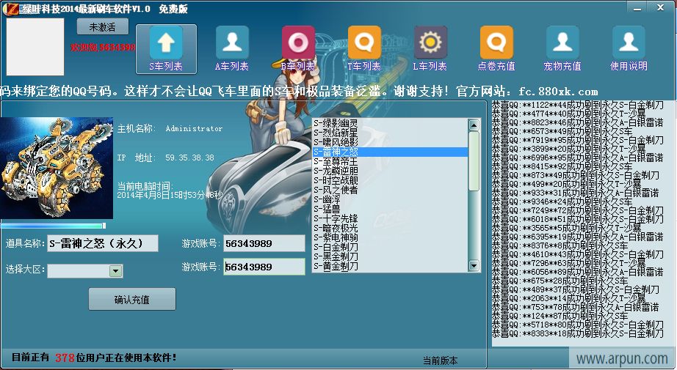Screen dimensions: 677x370
Task: Click the log line with QQ **8383**18
Action: click(x=578, y=333)
